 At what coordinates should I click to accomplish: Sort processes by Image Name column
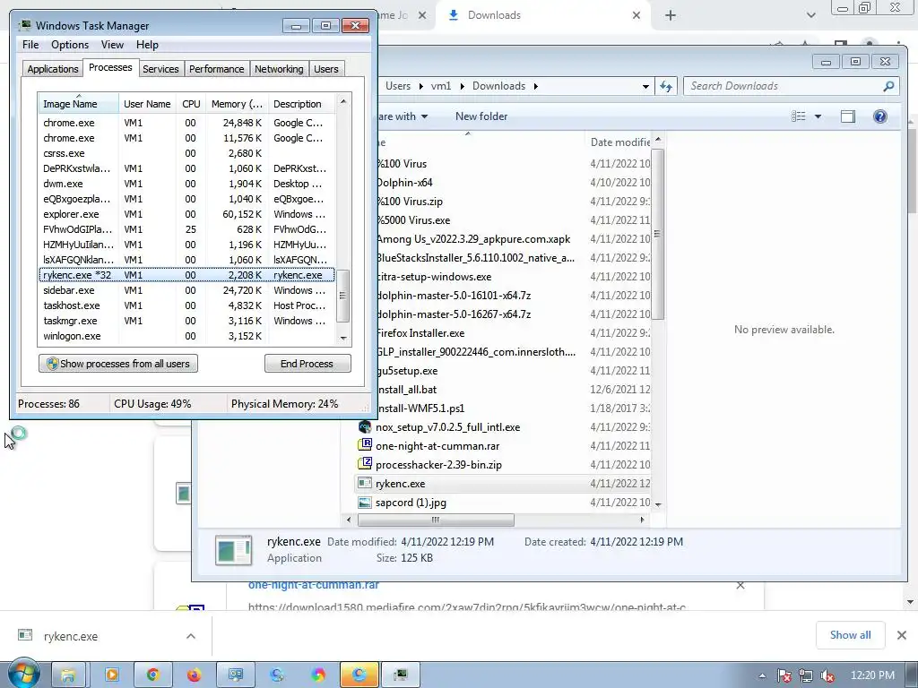78,104
